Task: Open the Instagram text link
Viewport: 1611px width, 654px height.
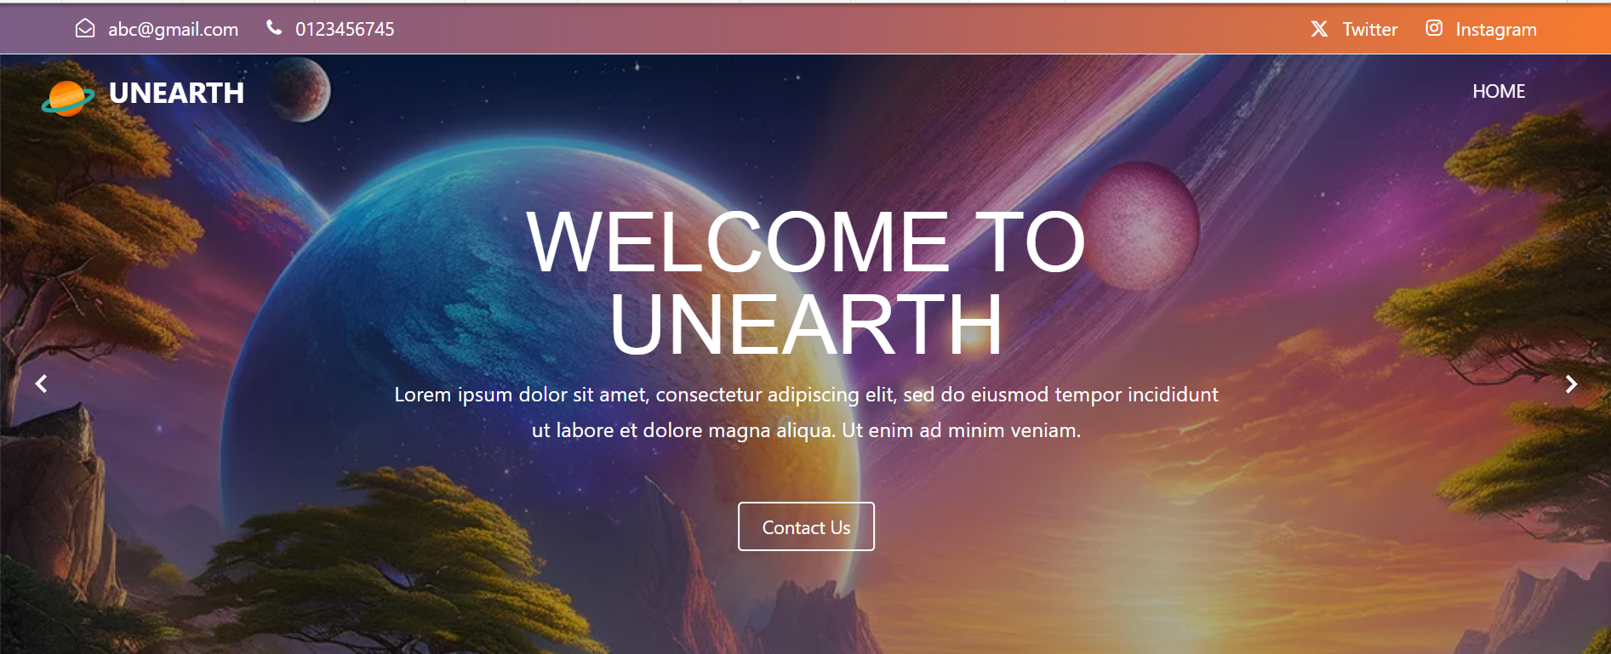Action: (1496, 30)
